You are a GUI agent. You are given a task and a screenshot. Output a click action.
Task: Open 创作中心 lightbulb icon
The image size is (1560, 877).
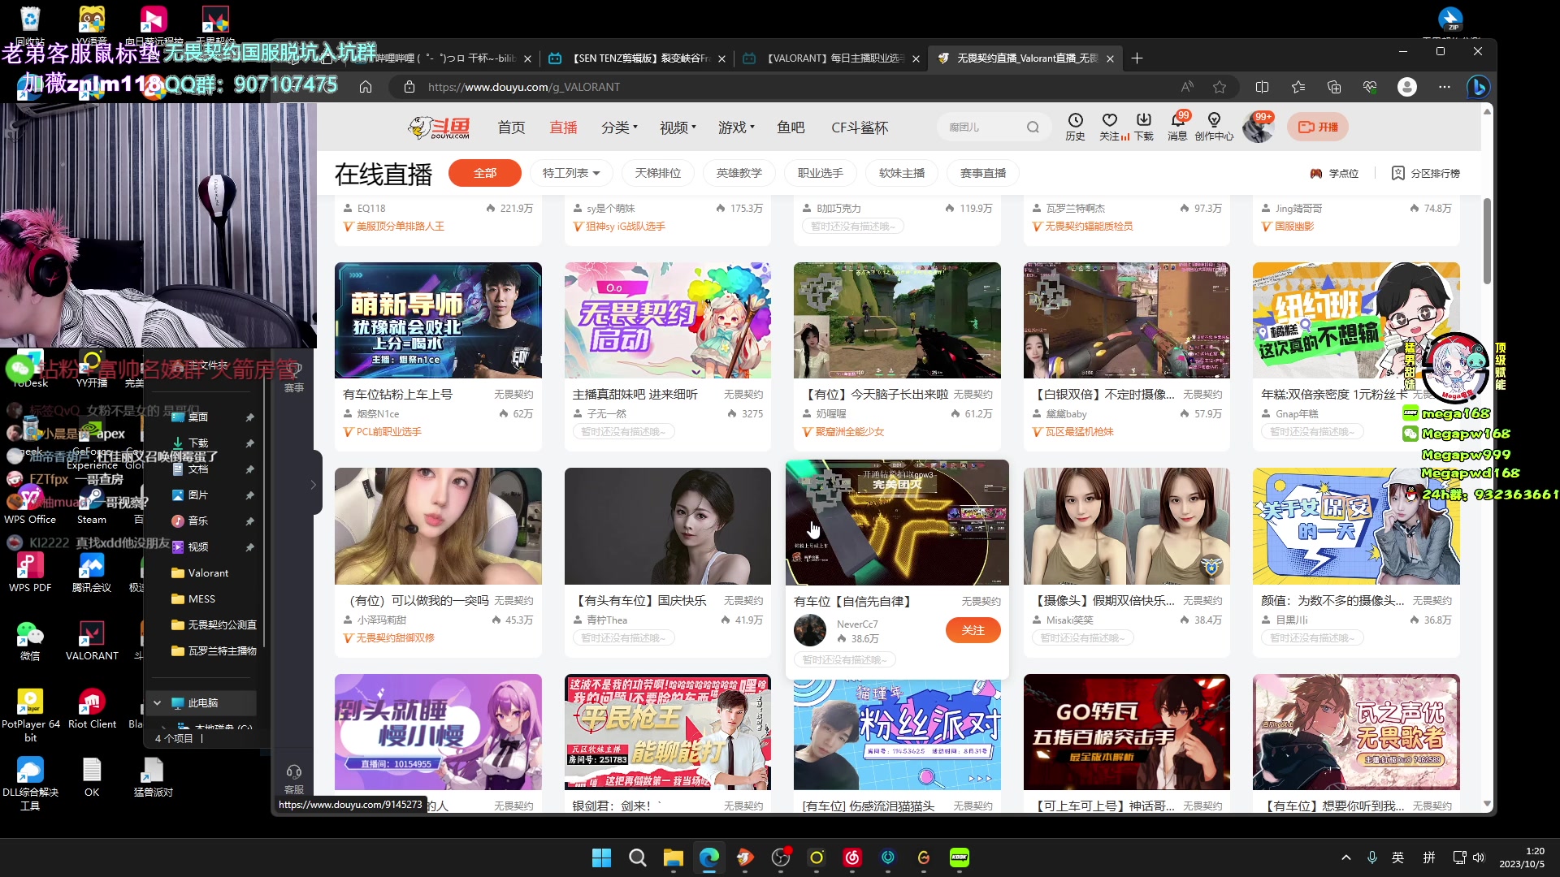pyautogui.click(x=1214, y=127)
